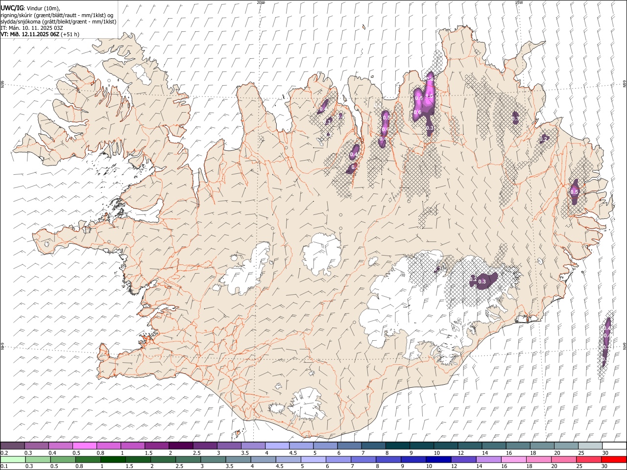627x470 pixels.
Task: Click the 'slydda/snjókoma' legend description line
Action: pos(58,22)
